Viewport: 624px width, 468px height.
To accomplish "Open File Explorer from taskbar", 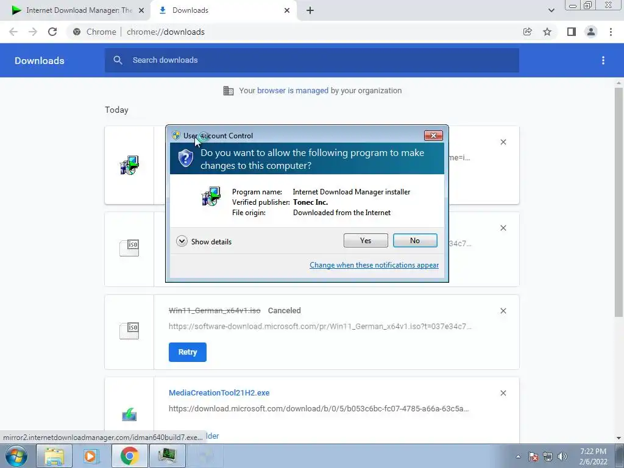I will coord(54,456).
